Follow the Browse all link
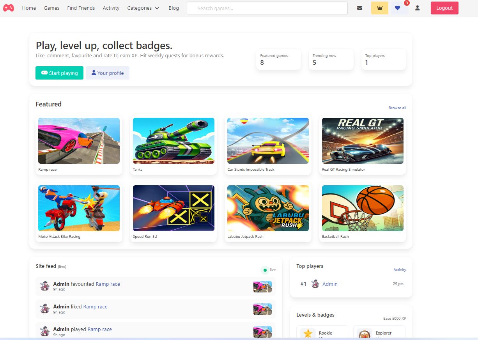Screen dimensions: 478x340 (397, 108)
